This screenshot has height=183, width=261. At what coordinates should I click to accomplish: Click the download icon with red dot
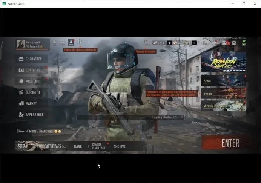point(71,42)
